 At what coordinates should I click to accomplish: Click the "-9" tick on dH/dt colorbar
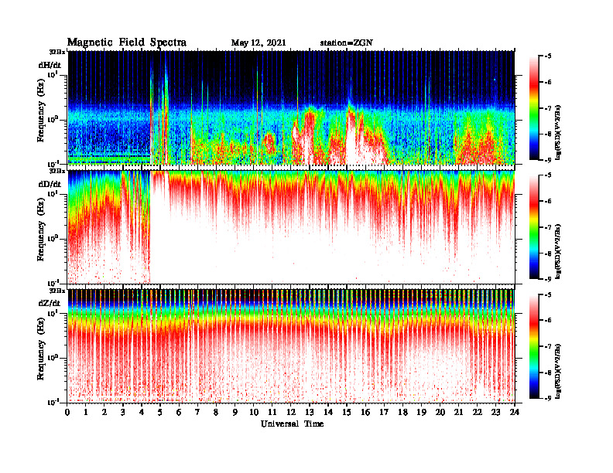pyautogui.click(x=548, y=160)
